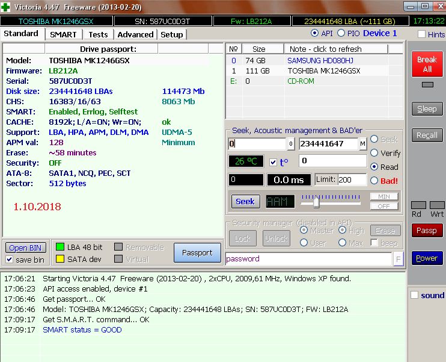The width and height of the screenshot is (446, 362).
Task: Select the Seek radio option
Action: point(374,139)
